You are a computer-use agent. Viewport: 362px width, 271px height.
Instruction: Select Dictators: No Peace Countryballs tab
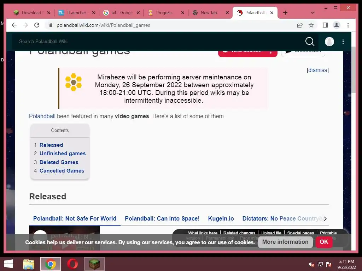click(x=282, y=218)
